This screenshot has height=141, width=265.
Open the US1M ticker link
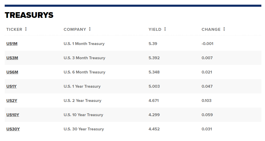[x=12, y=44]
